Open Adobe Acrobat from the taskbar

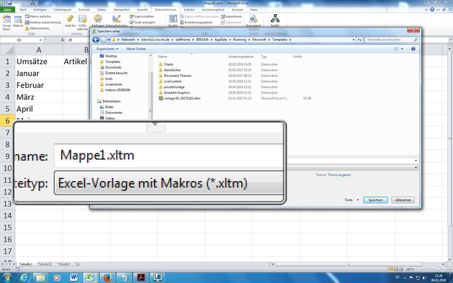pos(140,277)
